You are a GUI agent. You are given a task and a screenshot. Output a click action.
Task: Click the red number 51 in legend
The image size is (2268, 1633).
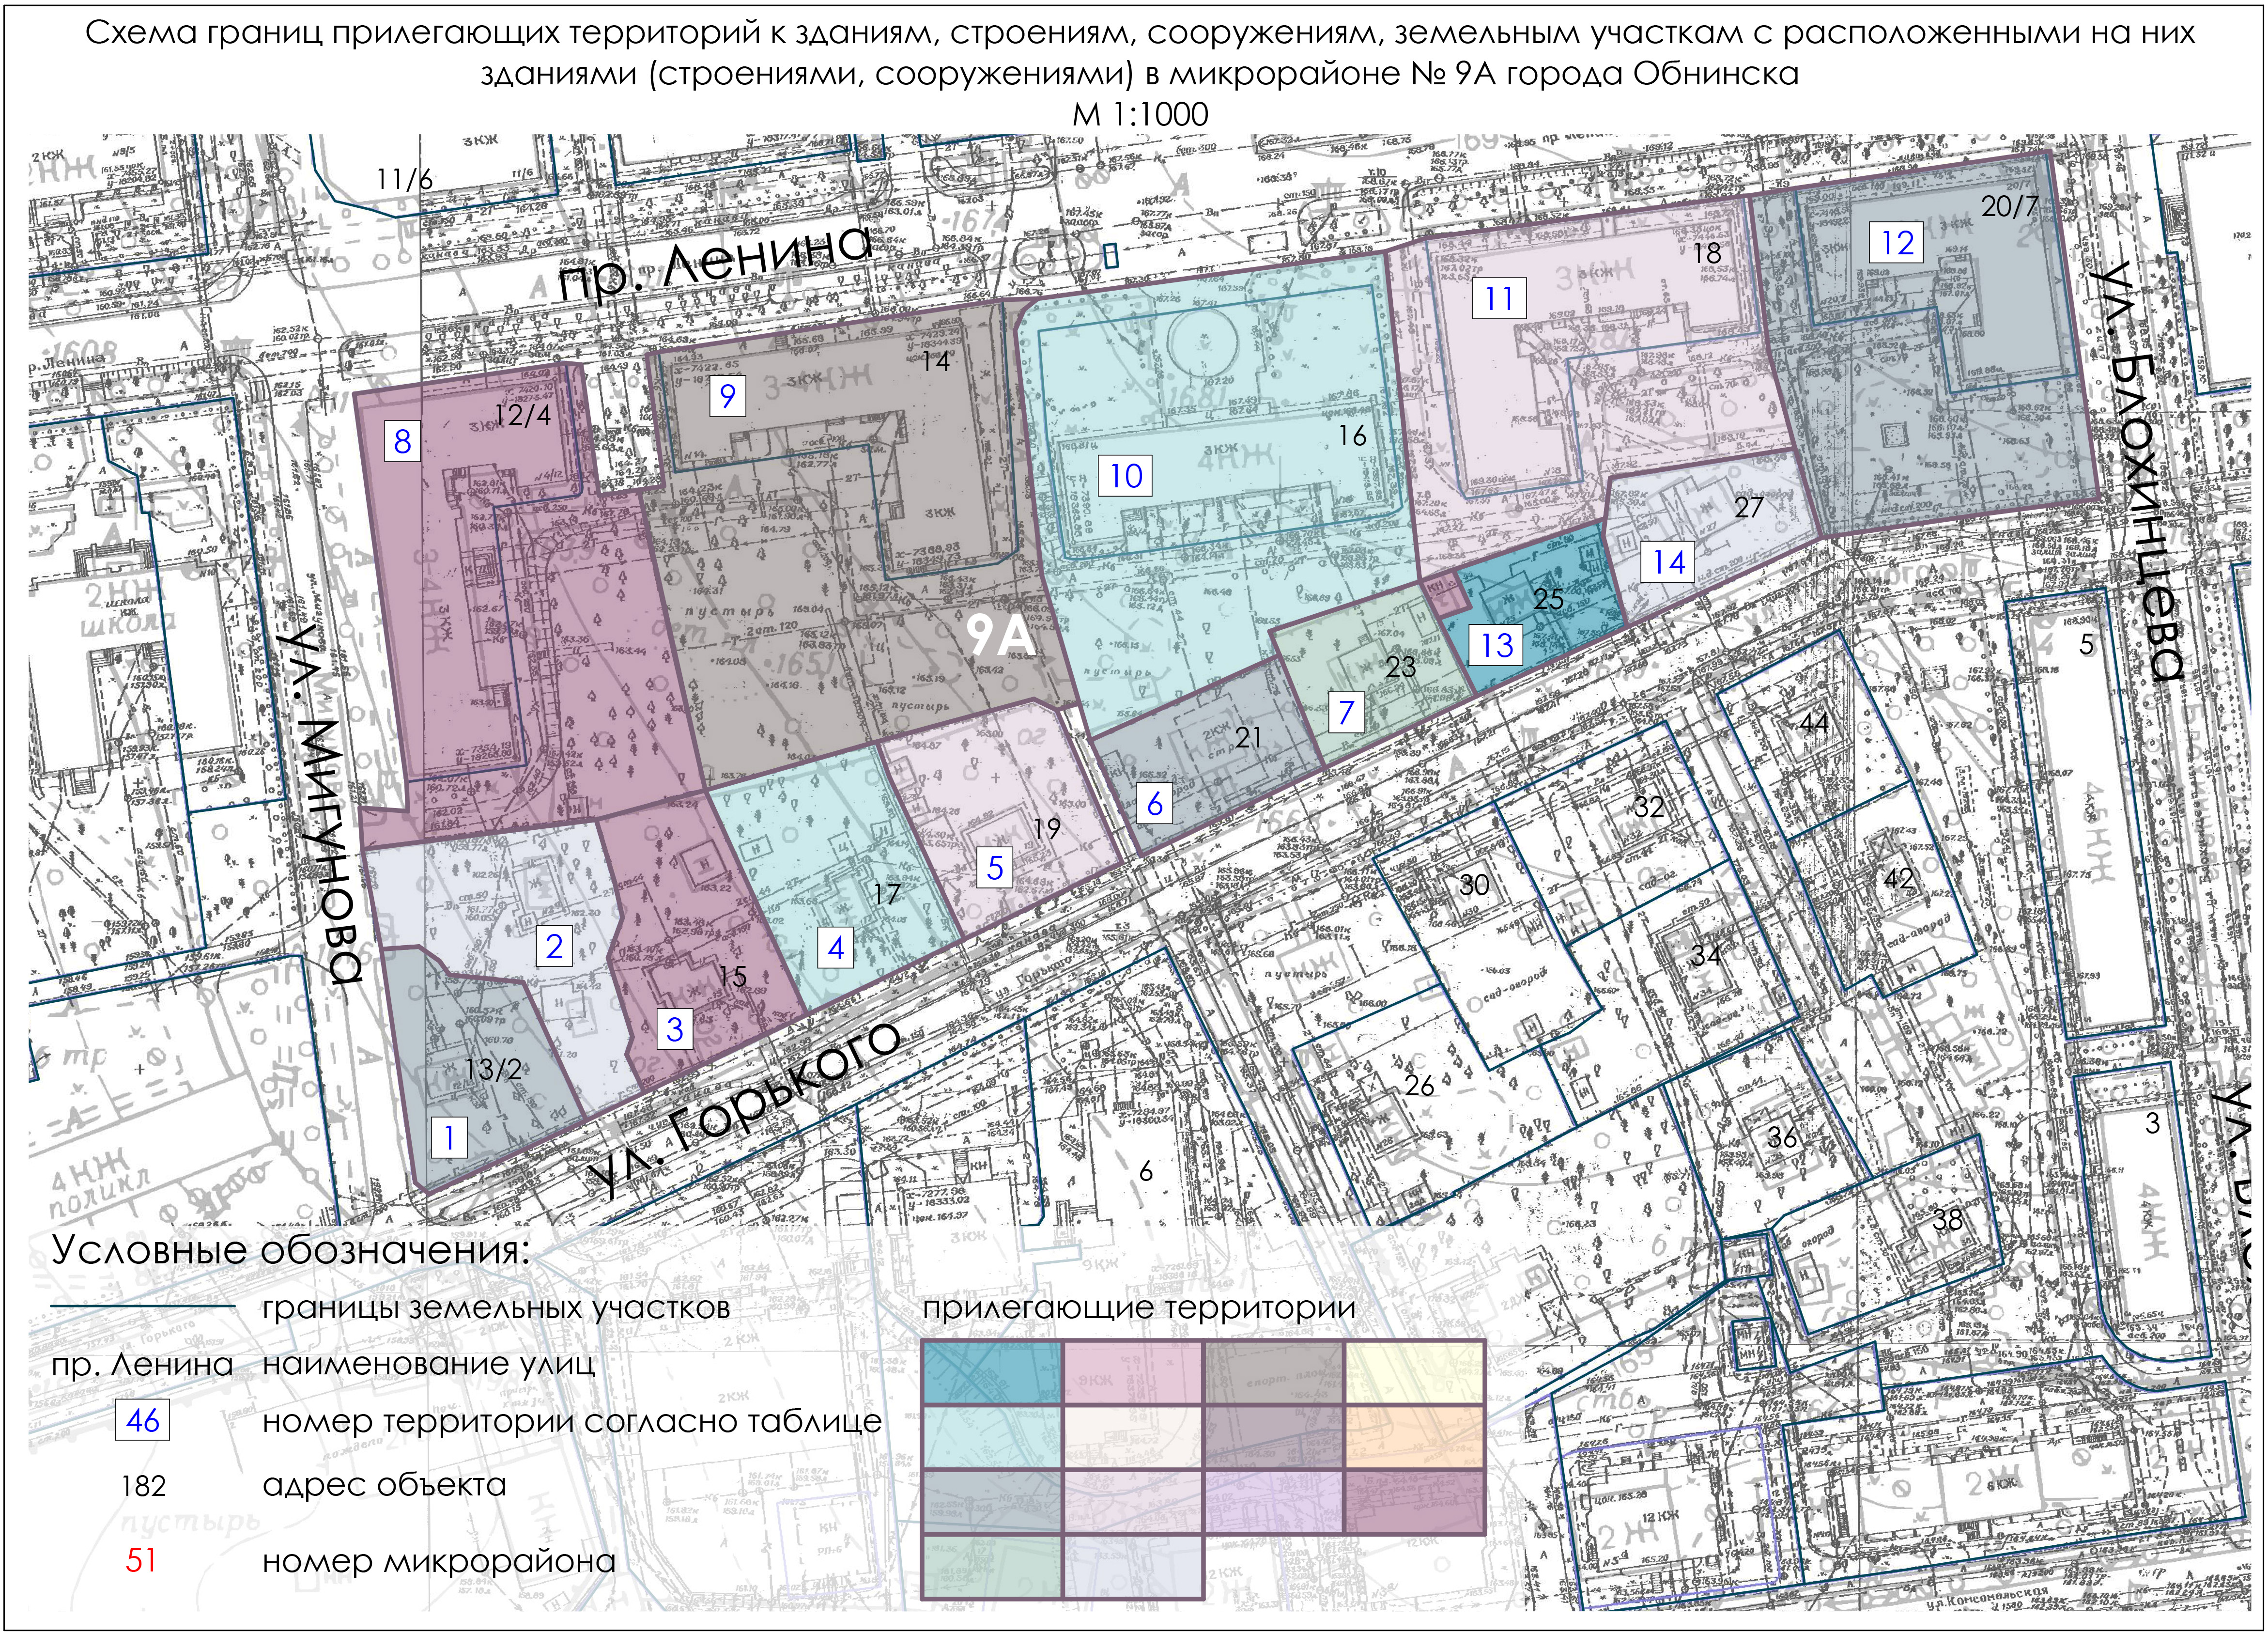[x=141, y=1560]
